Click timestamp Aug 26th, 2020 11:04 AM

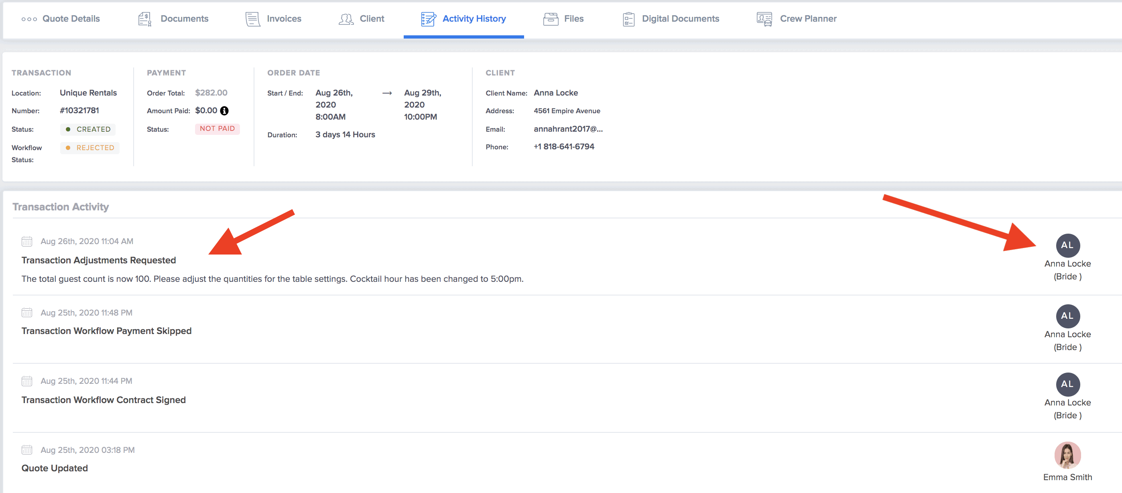tap(87, 242)
